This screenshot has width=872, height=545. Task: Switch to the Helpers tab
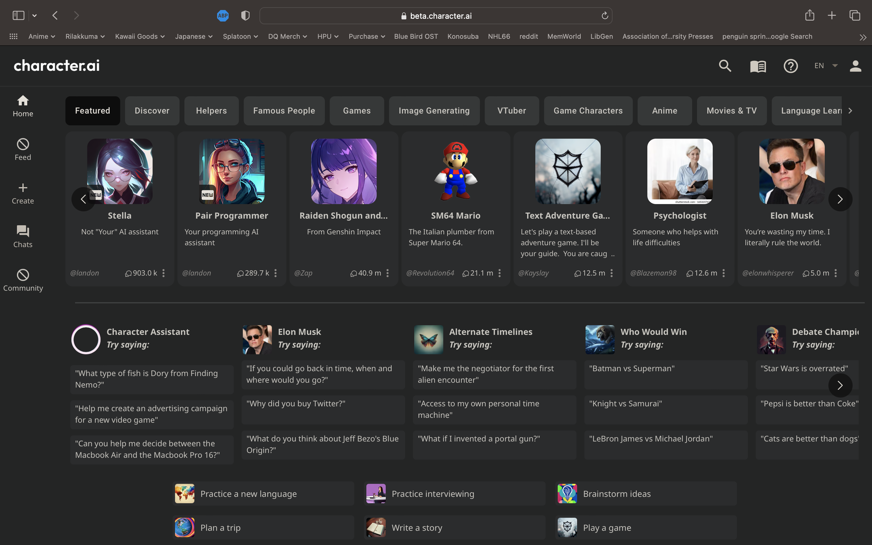coord(212,111)
